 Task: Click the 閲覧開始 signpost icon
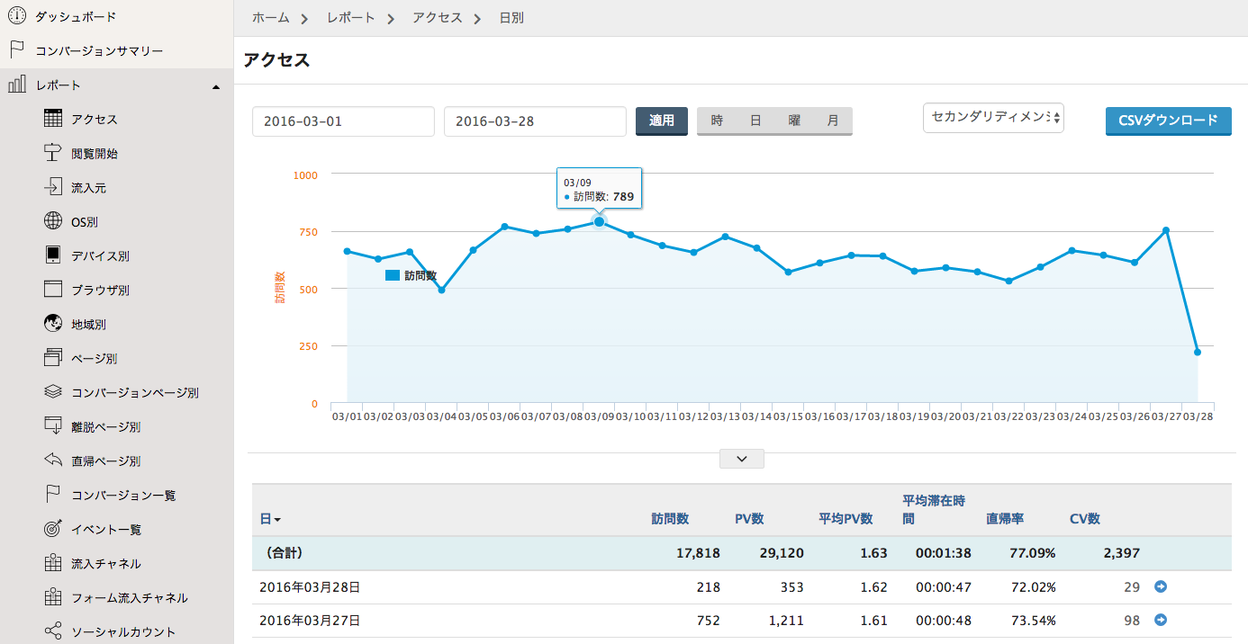click(x=53, y=153)
